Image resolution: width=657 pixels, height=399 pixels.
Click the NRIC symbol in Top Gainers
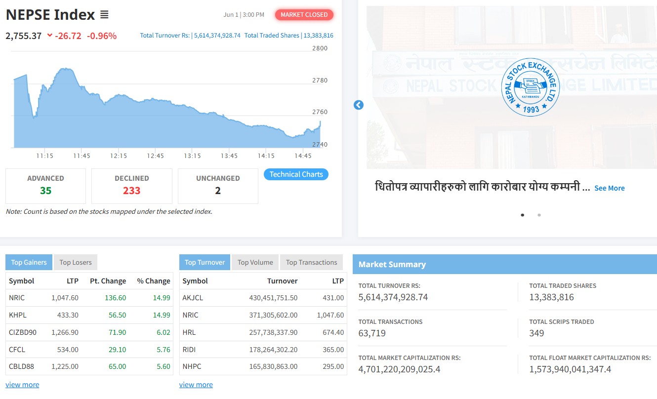click(17, 298)
